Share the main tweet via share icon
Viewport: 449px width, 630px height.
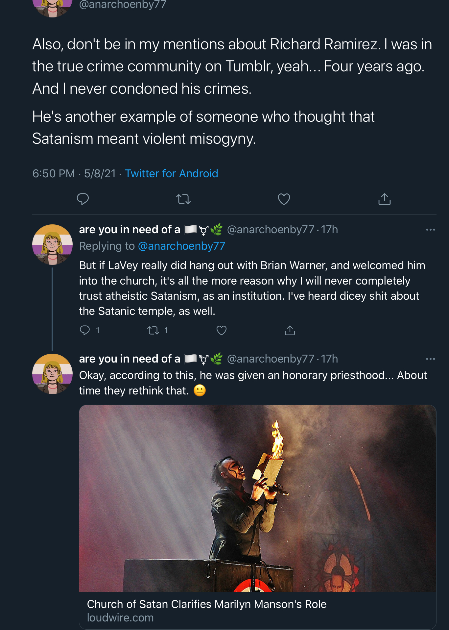point(385,199)
